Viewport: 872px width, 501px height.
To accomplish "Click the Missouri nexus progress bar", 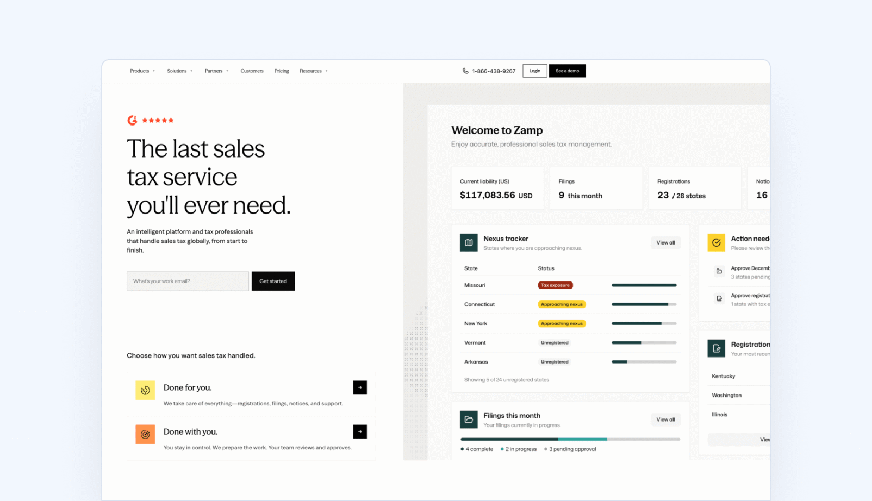I will (644, 285).
